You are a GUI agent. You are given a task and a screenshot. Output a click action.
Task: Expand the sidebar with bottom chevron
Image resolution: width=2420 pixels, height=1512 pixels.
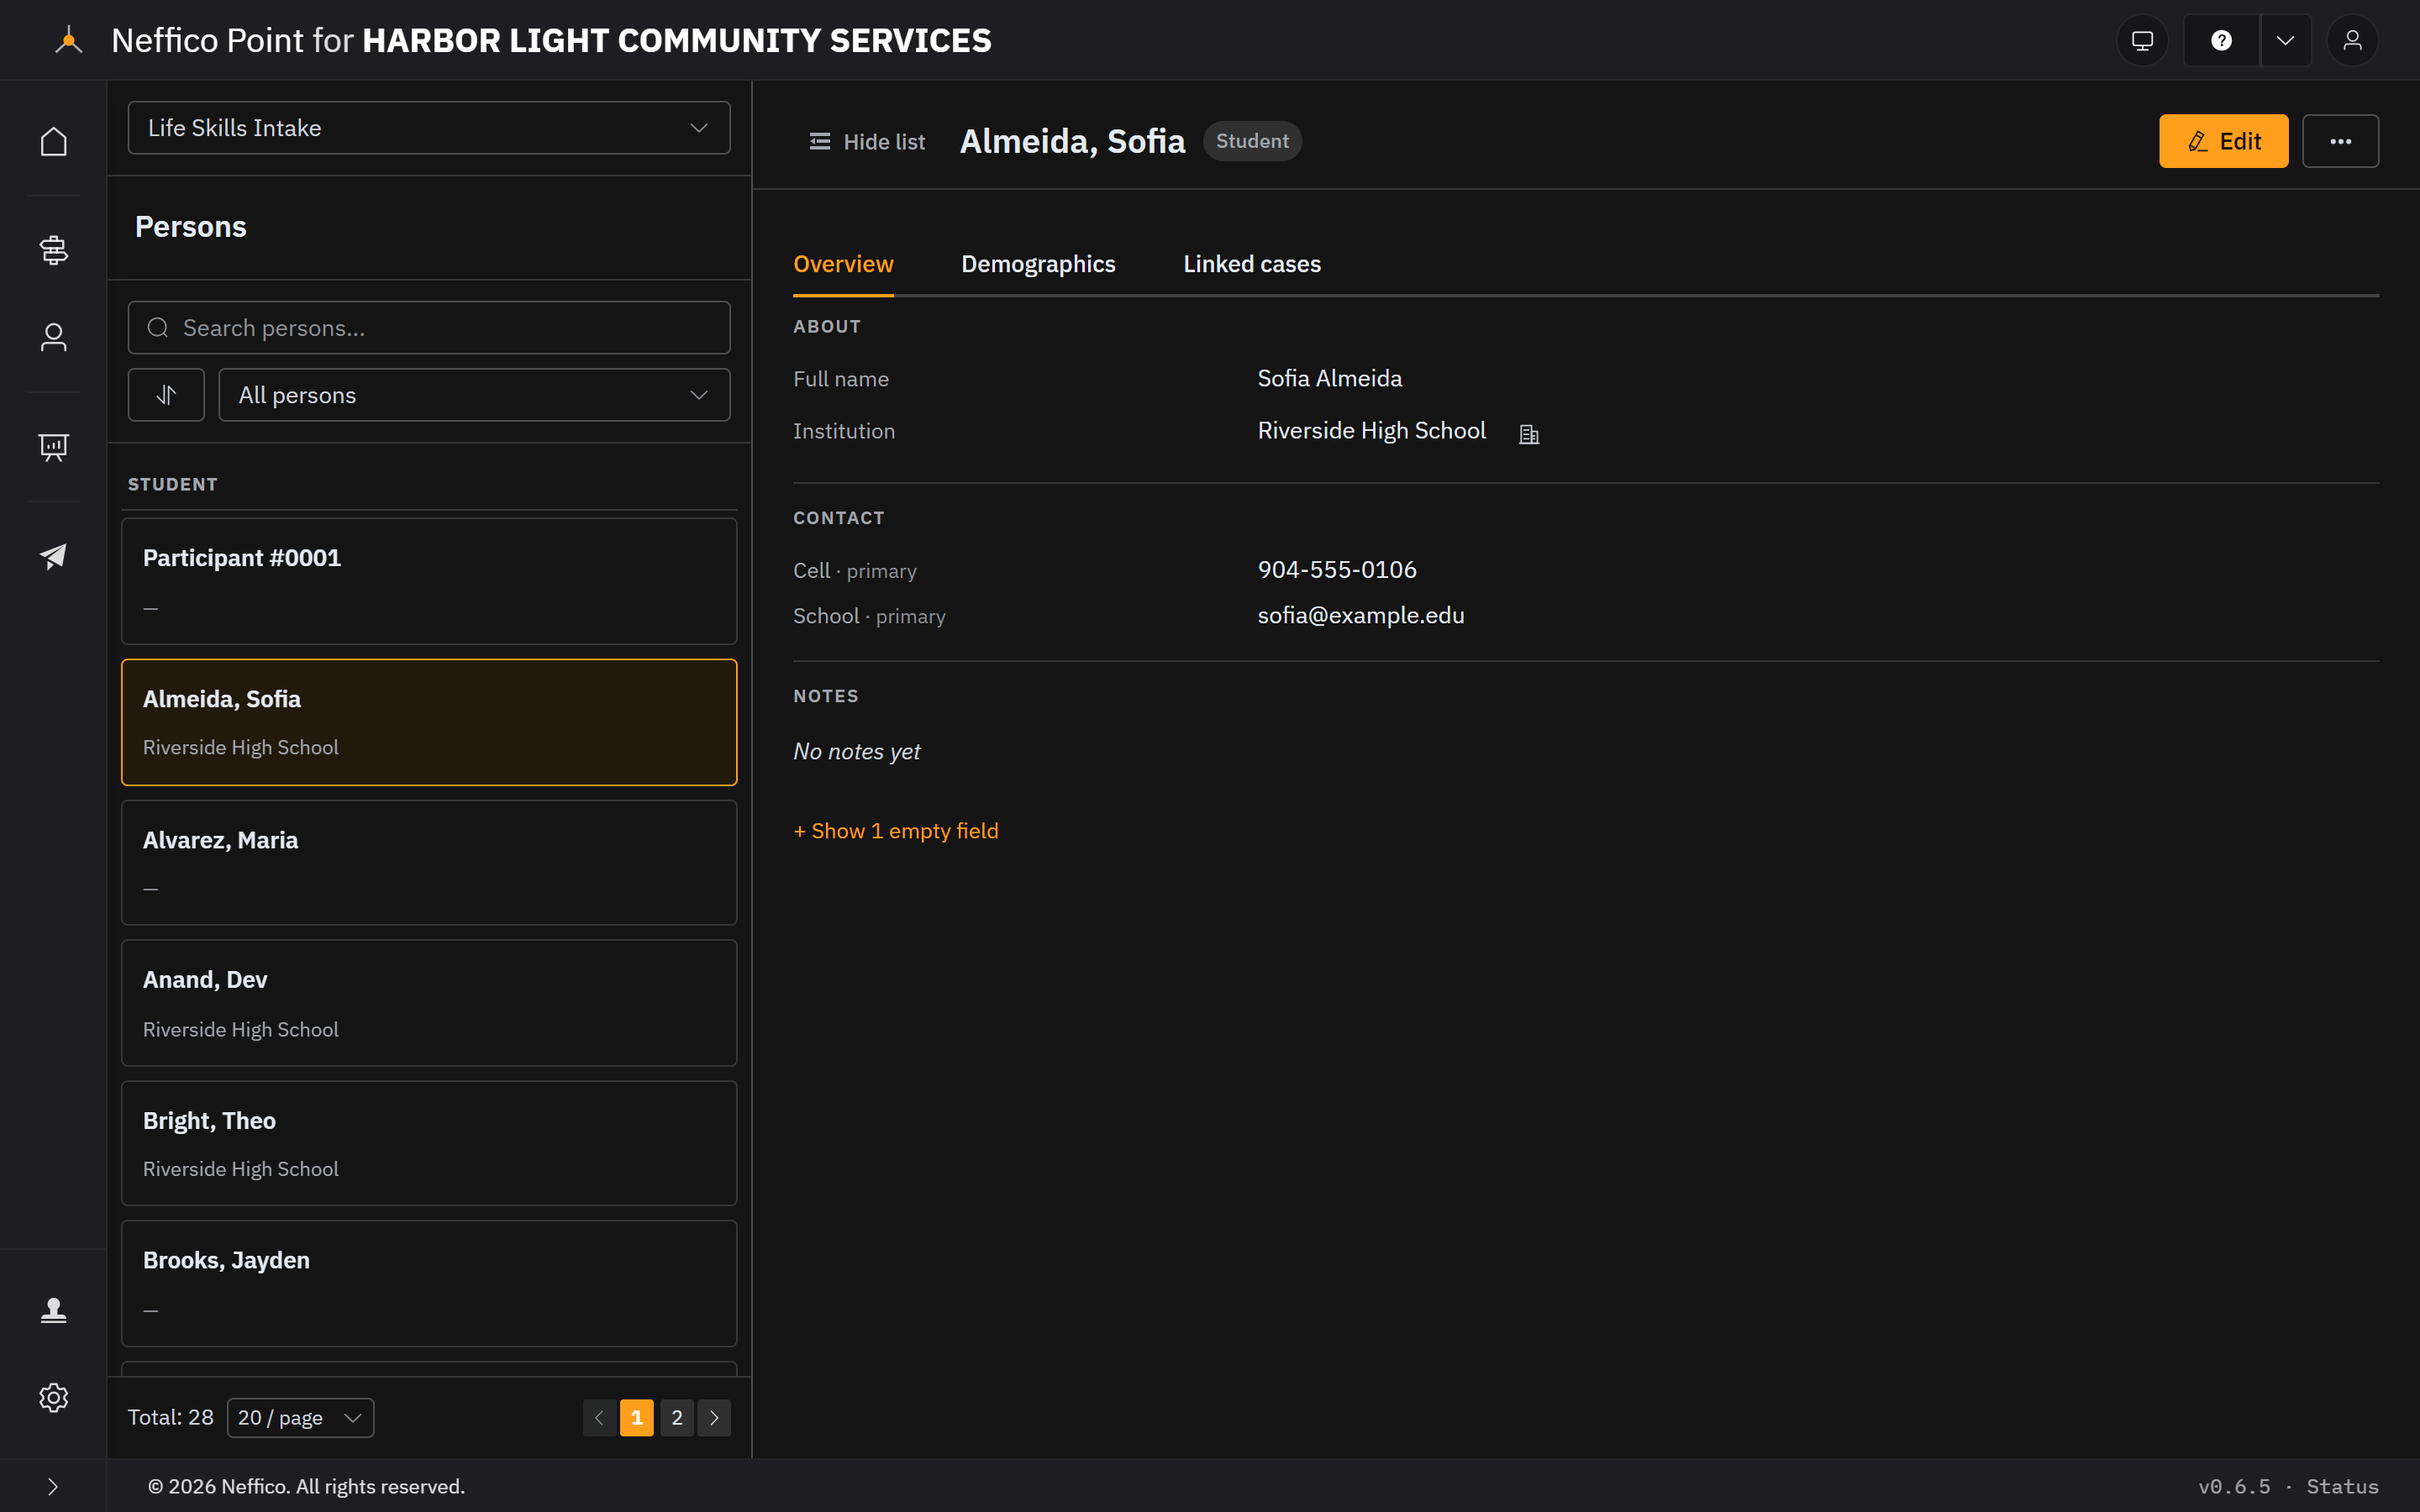coord(53,1486)
